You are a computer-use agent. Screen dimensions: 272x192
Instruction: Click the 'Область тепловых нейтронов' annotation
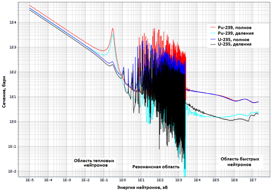[x=94, y=163]
